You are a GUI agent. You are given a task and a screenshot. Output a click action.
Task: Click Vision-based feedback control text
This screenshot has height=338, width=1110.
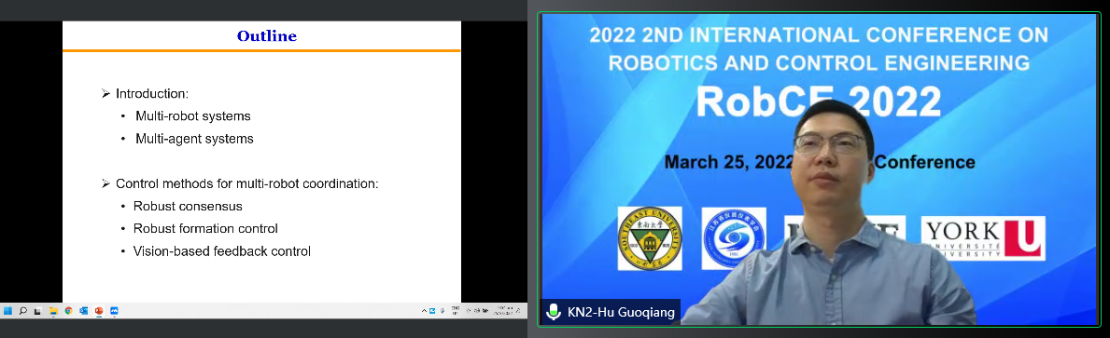click(x=221, y=250)
